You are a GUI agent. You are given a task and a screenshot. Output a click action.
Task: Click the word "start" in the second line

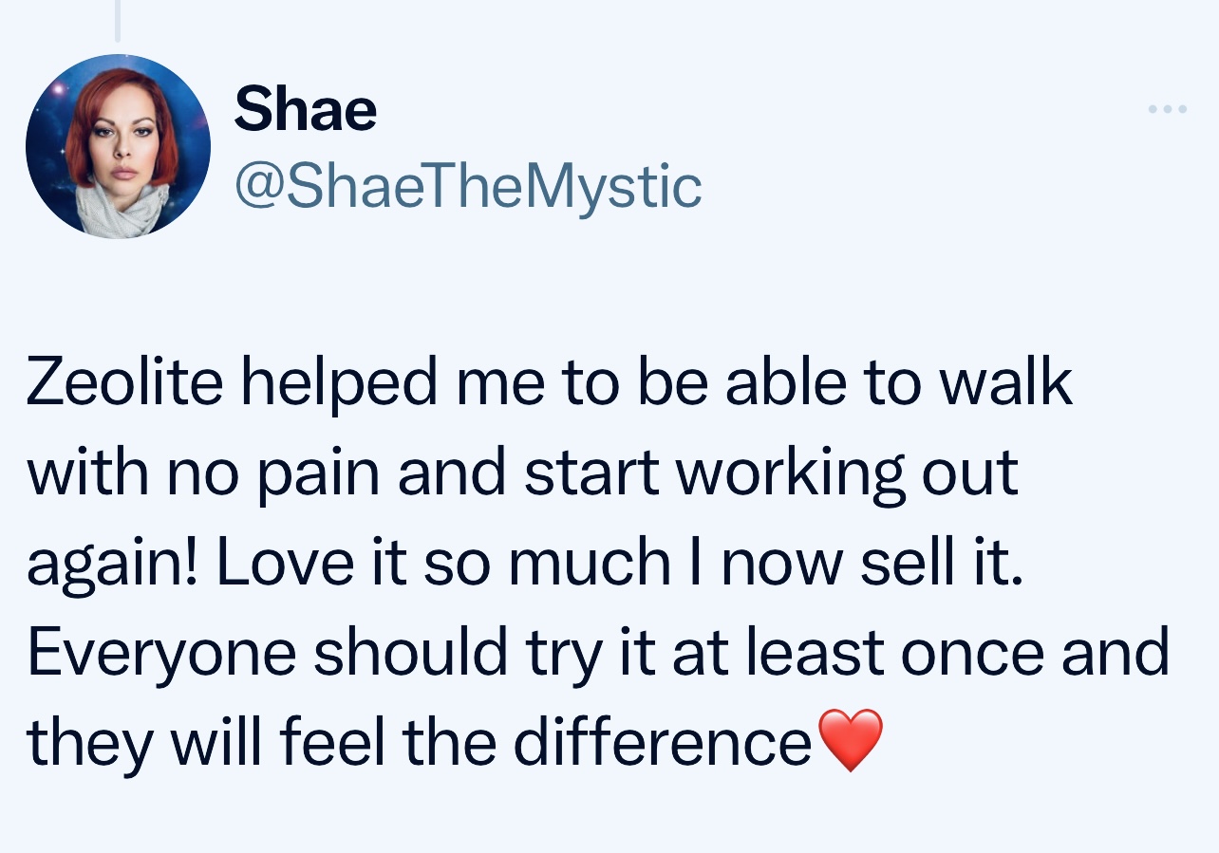[591, 472]
